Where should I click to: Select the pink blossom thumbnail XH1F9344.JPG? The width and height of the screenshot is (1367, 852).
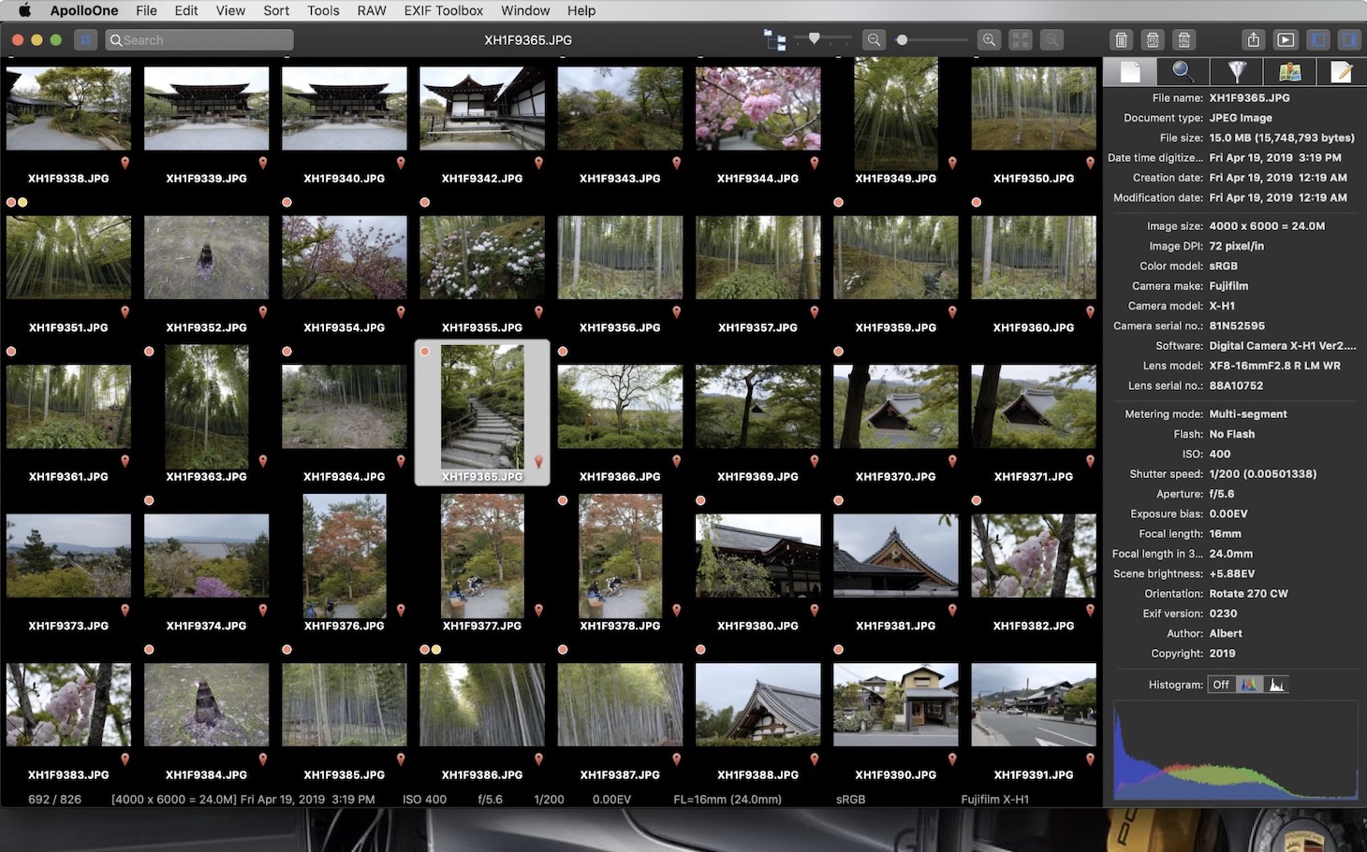pyautogui.click(x=758, y=108)
